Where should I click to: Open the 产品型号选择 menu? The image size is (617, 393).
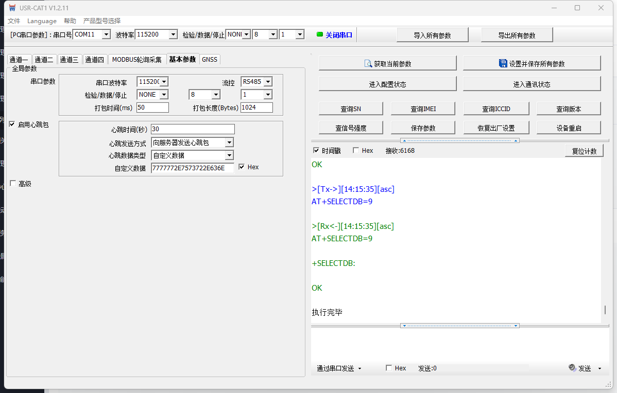tap(102, 21)
